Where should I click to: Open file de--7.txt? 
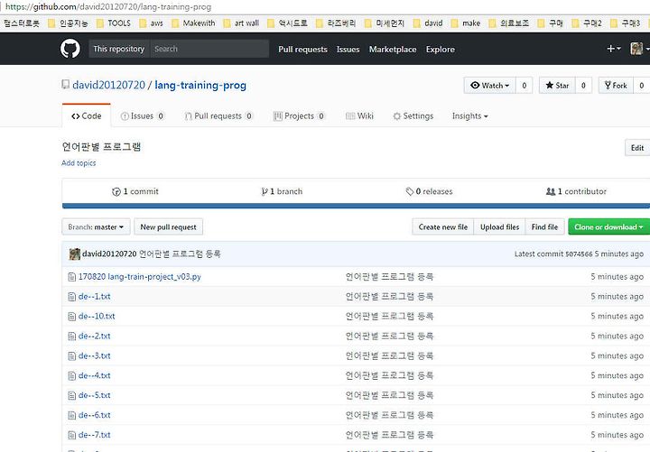(95, 435)
